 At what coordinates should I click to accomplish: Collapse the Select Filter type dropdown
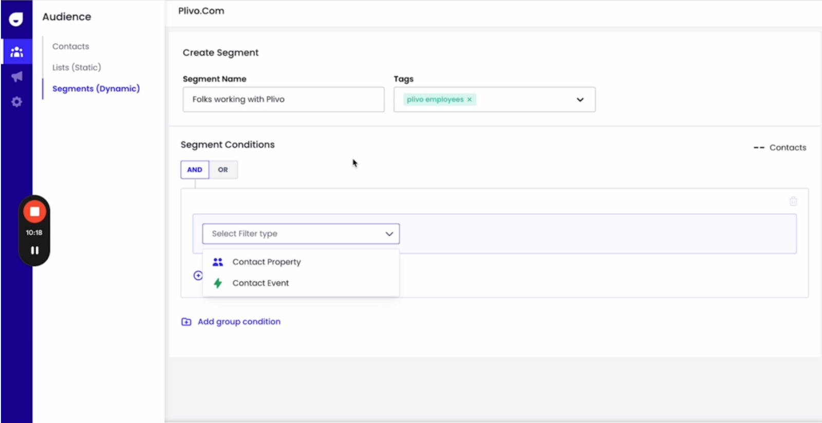pyautogui.click(x=389, y=234)
